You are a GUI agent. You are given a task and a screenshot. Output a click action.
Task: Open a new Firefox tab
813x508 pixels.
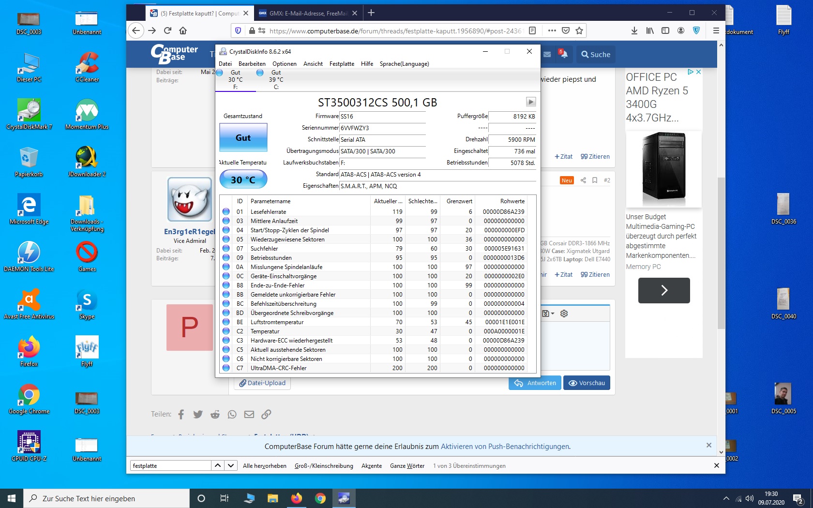[x=371, y=13]
